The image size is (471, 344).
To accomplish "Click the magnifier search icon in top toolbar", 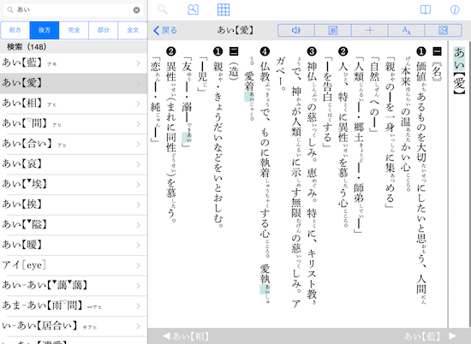I will (x=163, y=9).
